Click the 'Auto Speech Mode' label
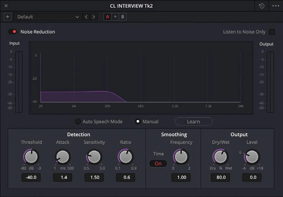Image resolution: width=283 pixels, height=197 pixels. tap(103, 122)
